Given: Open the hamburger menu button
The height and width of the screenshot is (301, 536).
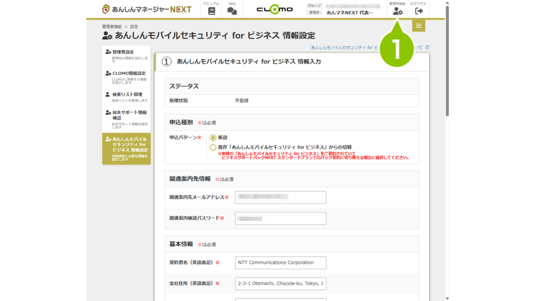Looking at the screenshot, I should (x=418, y=26).
